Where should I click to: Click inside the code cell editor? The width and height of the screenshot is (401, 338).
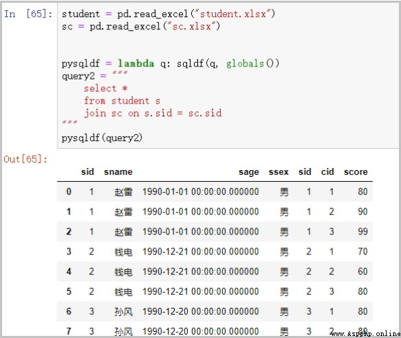pyautogui.click(x=228, y=75)
